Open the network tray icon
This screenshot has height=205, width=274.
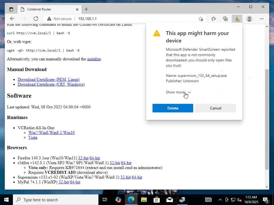(233, 200)
